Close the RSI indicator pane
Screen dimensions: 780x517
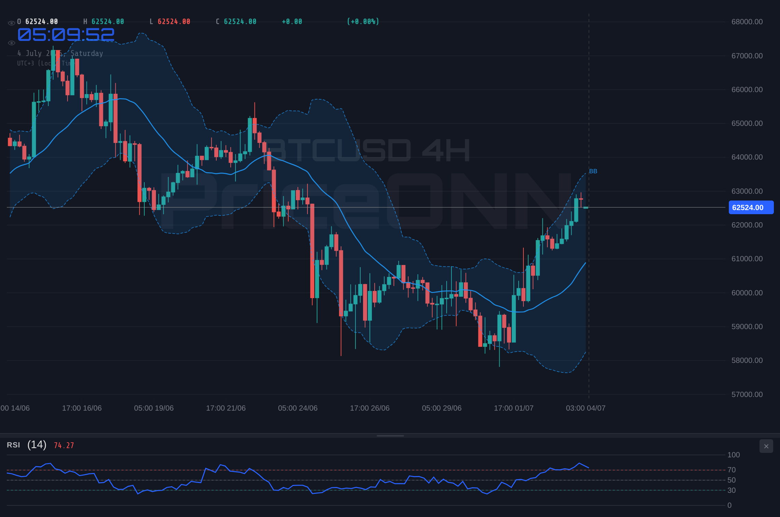766,446
